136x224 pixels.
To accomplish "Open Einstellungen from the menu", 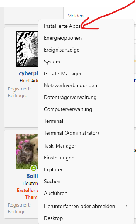I will [x=86, y=158].
